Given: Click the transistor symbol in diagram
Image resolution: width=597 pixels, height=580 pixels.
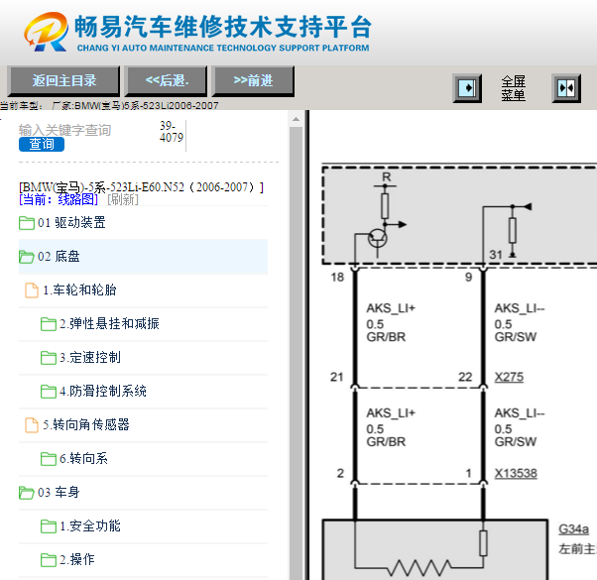Looking at the screenshot, I should coord(377,239).
